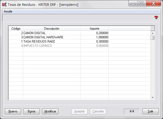Click the Descripción column header
163x119 pixels.
[52, 28]
